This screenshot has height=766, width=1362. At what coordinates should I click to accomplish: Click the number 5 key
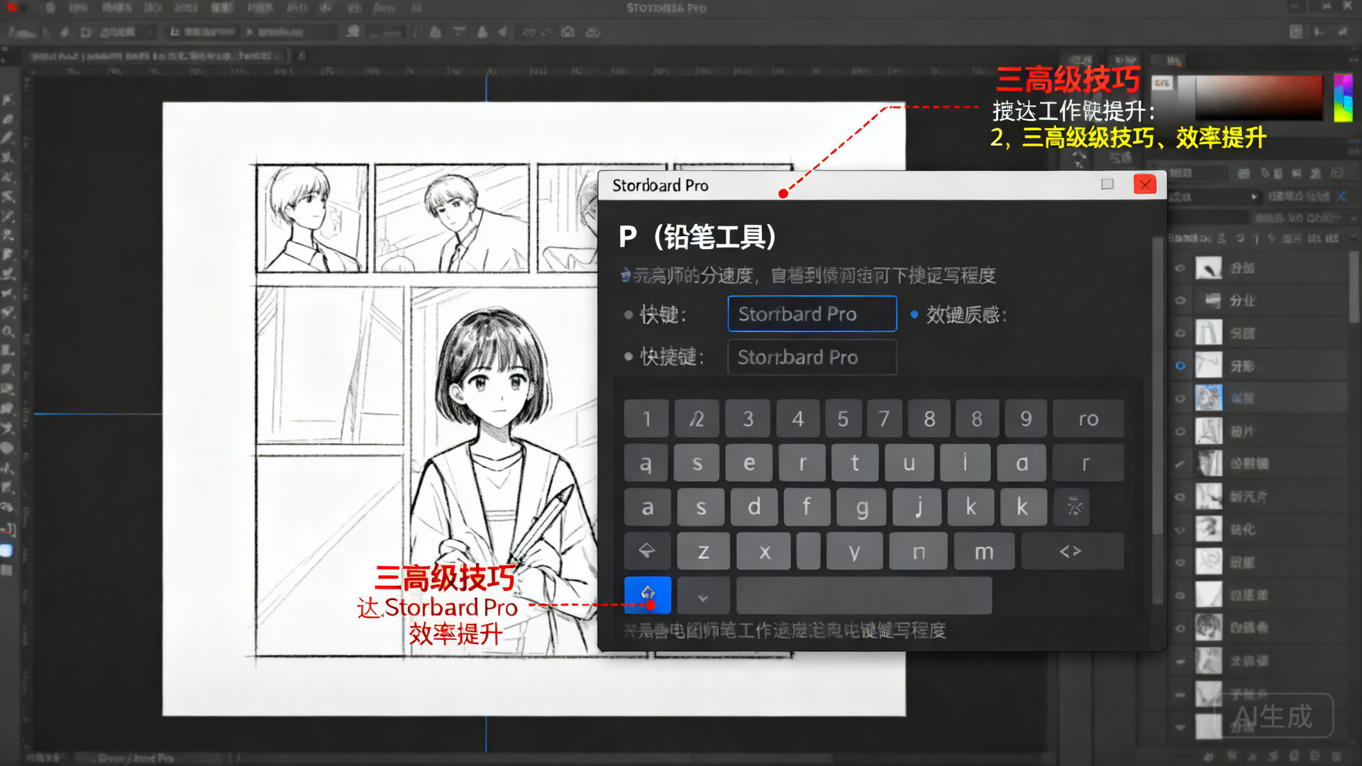point(843,418)
